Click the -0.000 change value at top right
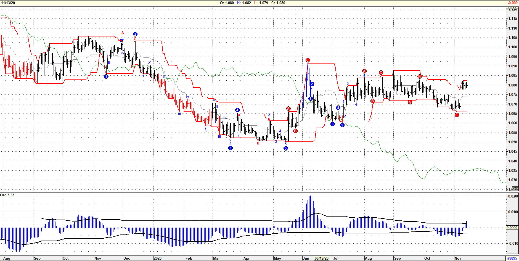 point(512,3)
